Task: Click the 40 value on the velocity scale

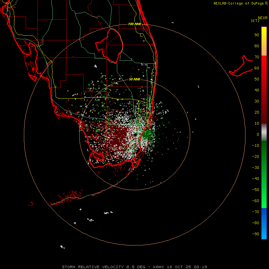Action: pos(257,90)
